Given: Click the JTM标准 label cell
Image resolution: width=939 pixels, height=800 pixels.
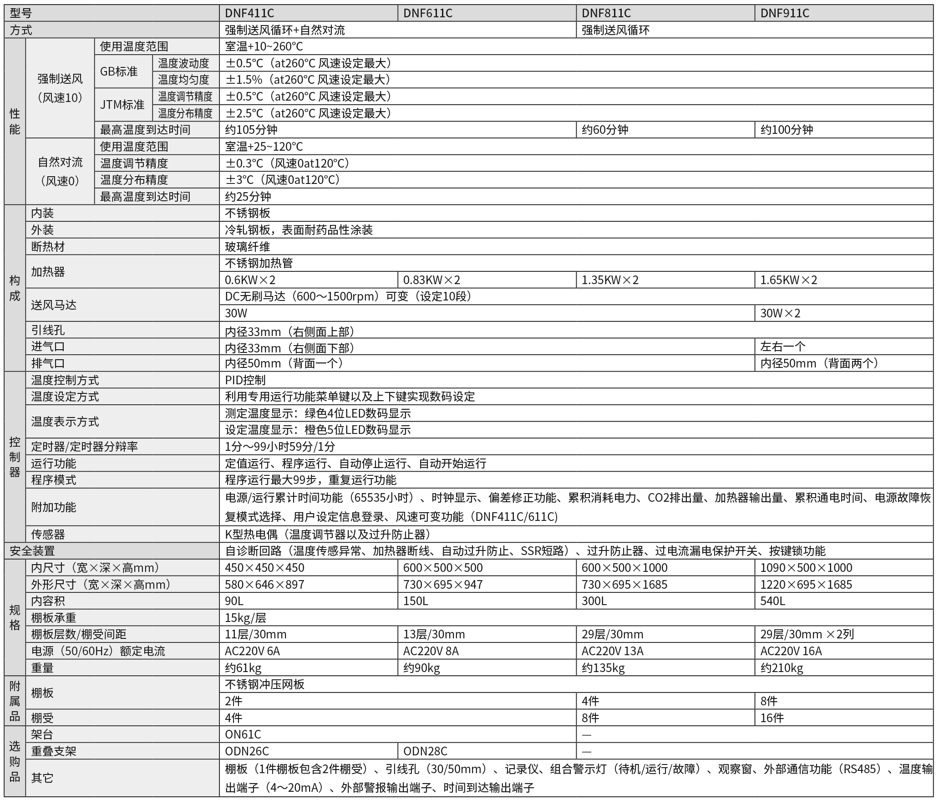Looking at the screenshot, I should 123,105.
